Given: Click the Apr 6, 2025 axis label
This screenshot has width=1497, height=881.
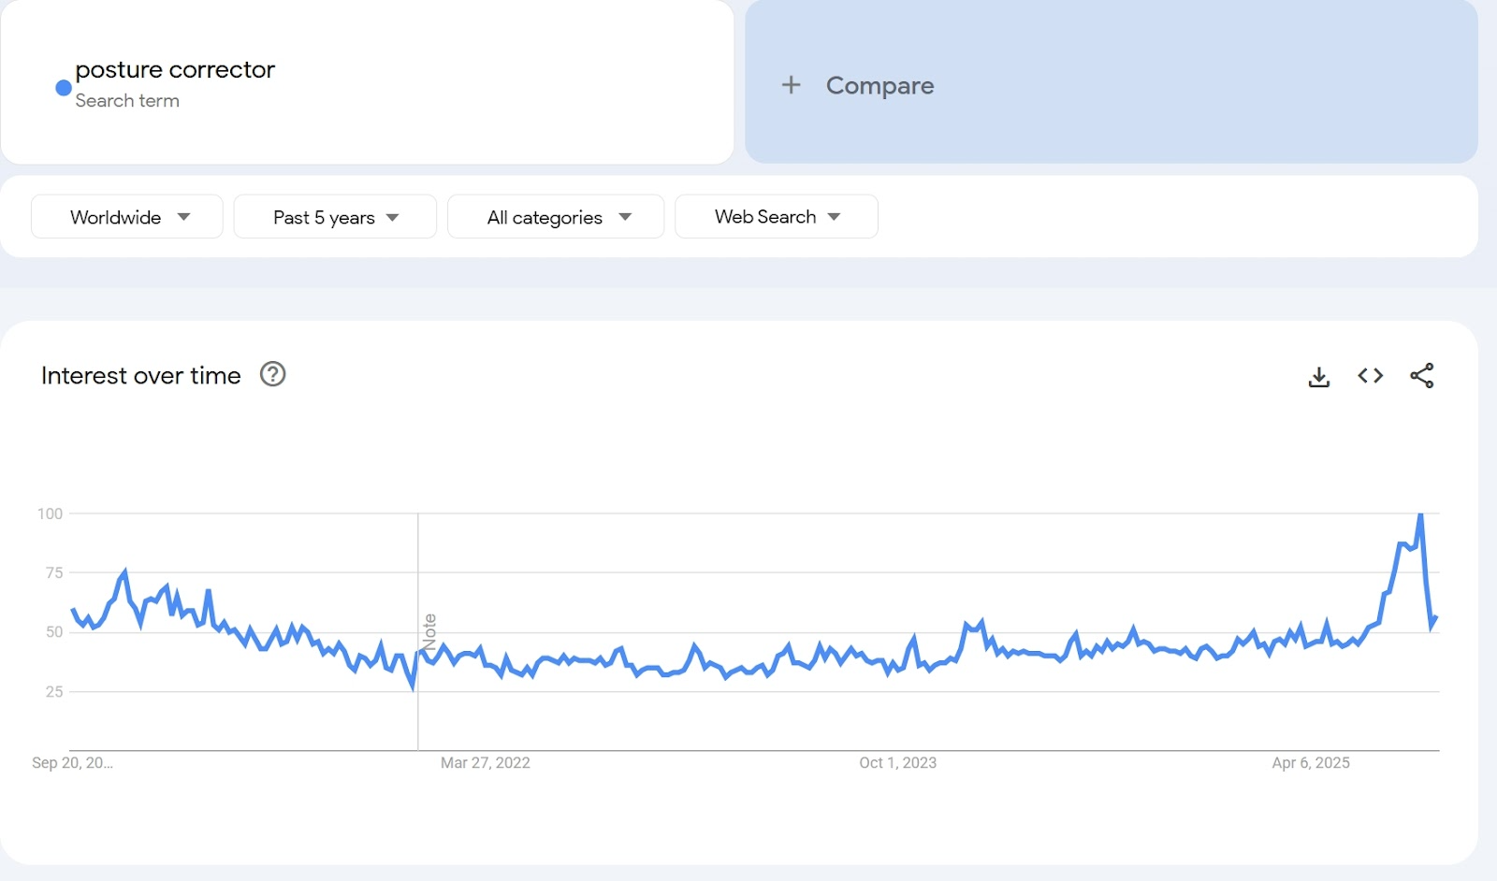Looking at the screenshot, I should click(x=1310, y=763).
